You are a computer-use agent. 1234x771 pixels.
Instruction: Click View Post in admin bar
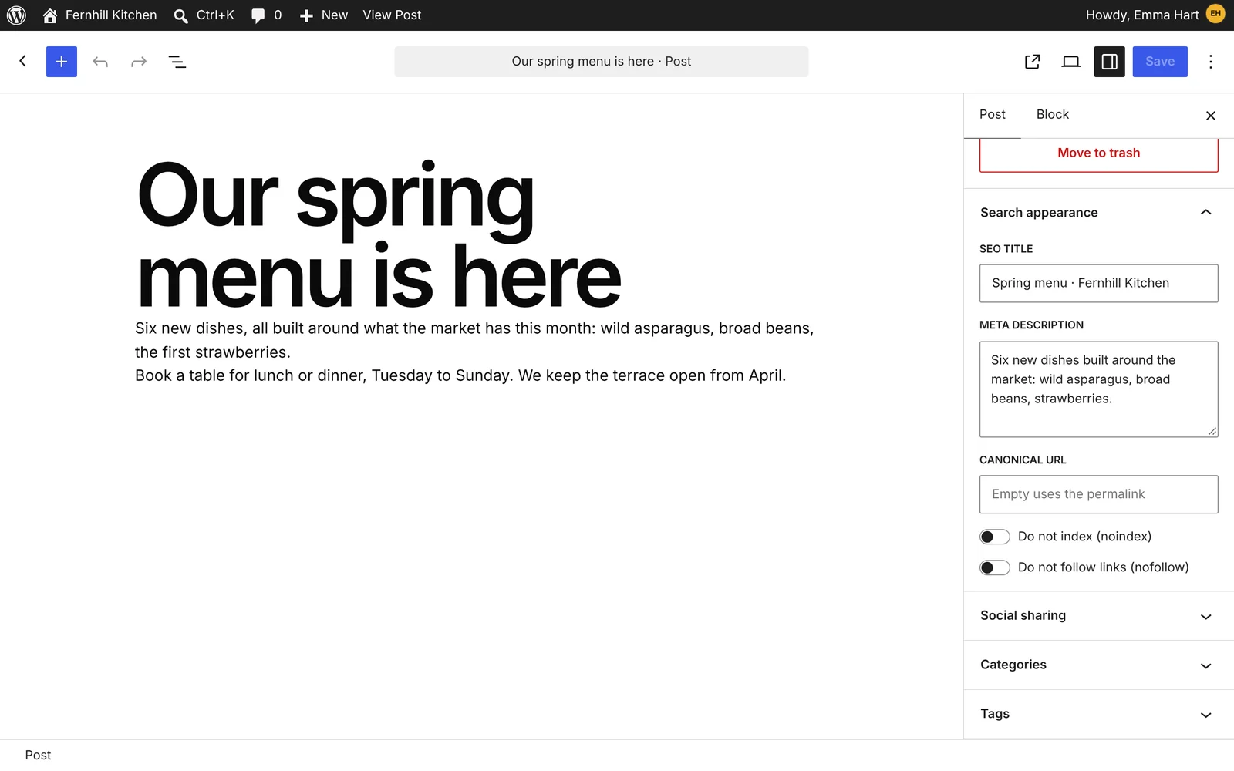pyautogui.click(x=392, y=15)
